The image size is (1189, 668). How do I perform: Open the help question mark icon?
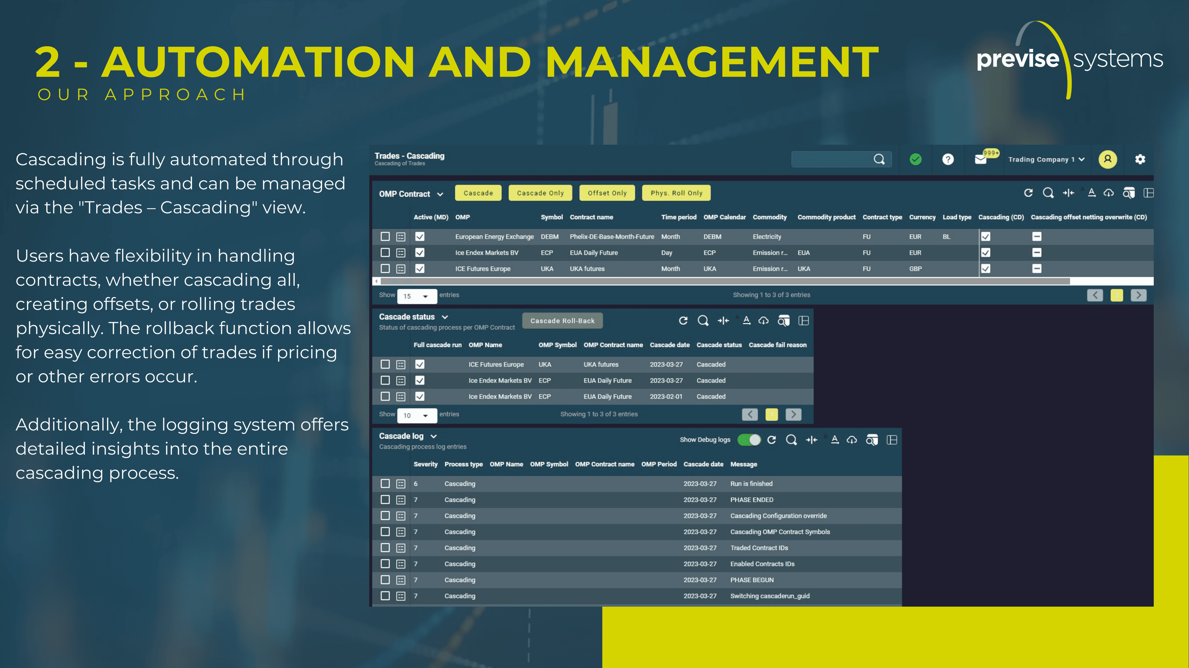pos(947,160)
